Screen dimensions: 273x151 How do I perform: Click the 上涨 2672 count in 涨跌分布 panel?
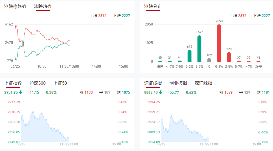pyautogui.click(x=238, y=16)
